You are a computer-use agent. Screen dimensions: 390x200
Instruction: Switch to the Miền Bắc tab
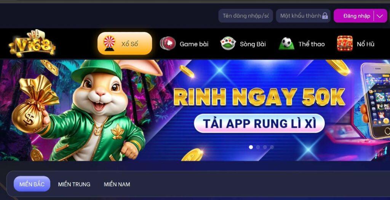tap(32, 184)
